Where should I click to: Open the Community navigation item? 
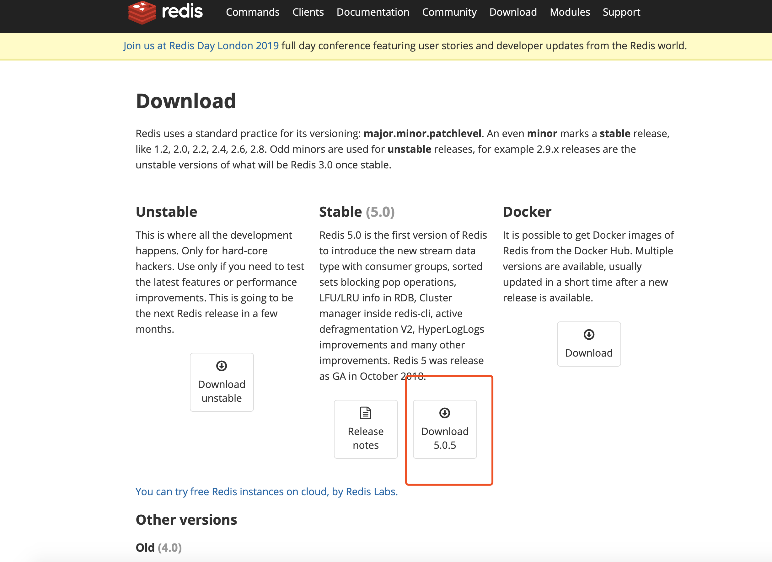coord(449,12)
